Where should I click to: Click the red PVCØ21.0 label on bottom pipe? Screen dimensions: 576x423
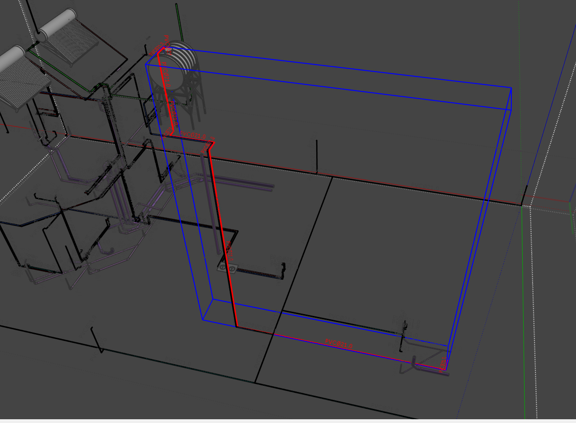(339, 344)
